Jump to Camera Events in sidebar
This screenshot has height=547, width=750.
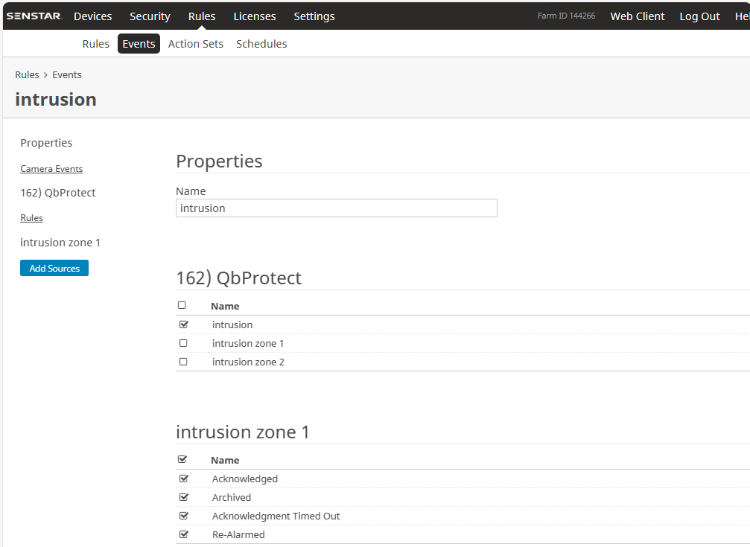pos(51,169)
